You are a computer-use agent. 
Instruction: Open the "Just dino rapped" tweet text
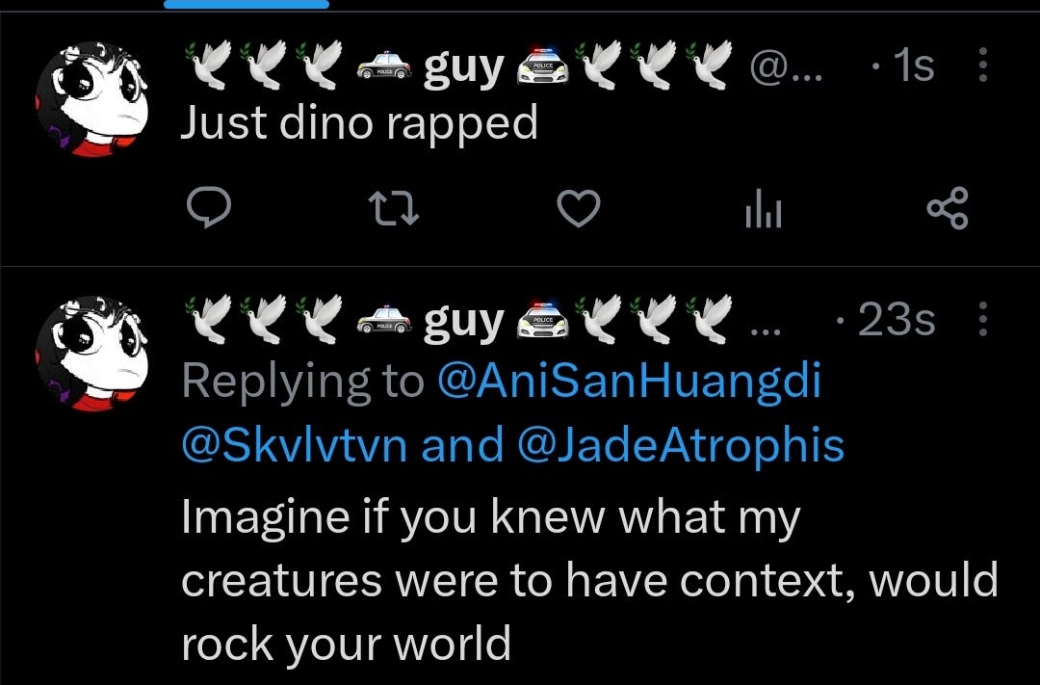pos(359,123)
